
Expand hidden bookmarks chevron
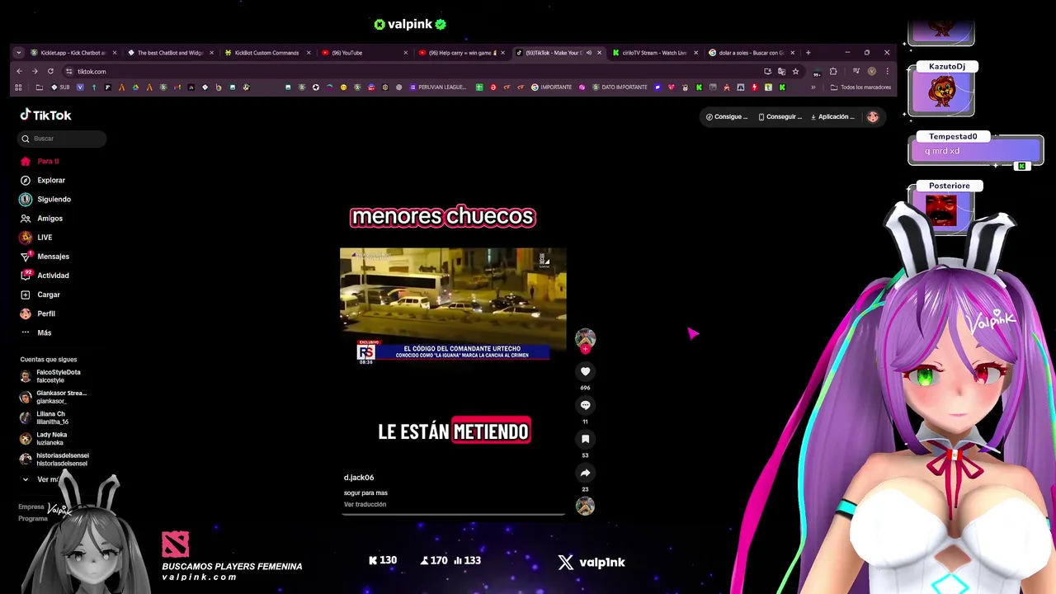[x=813, y=87]
